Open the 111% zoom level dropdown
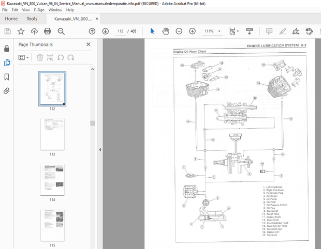Image resolution: width=321 pixels, height=249 pixels. pyautogui.click(x=219, y=31)
